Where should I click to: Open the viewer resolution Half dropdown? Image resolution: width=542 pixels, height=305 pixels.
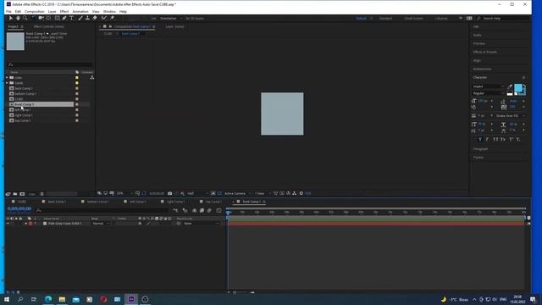click(x=197, y=193)
